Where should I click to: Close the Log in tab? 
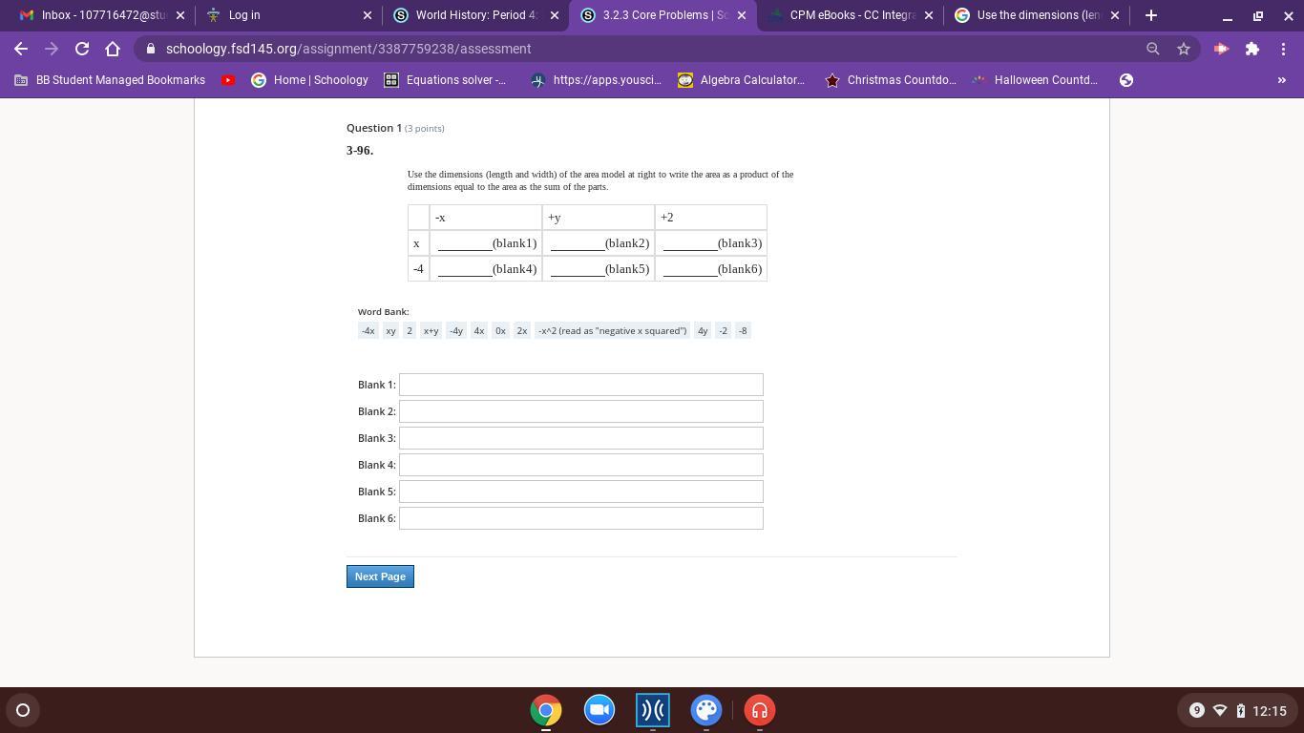click(368, 15)
